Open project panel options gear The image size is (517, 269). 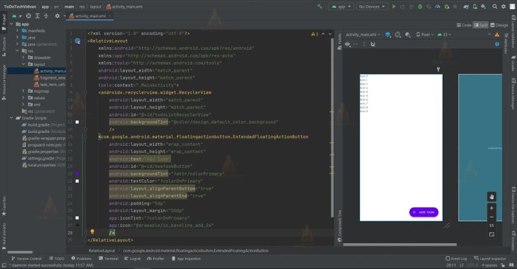(57, 15)
